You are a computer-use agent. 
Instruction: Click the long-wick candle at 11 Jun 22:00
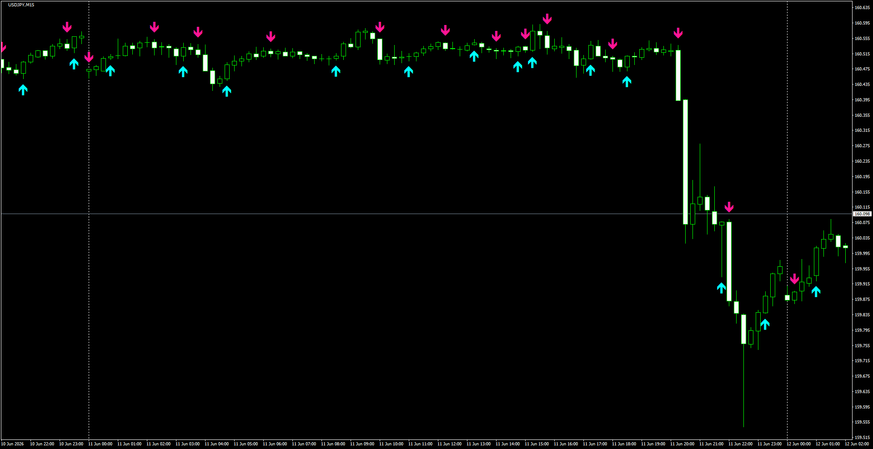(744, 329)
